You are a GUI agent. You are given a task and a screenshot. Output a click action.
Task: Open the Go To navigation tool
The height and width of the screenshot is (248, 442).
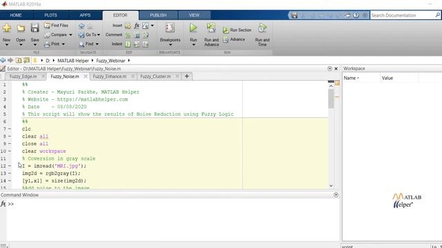[89, 34]
